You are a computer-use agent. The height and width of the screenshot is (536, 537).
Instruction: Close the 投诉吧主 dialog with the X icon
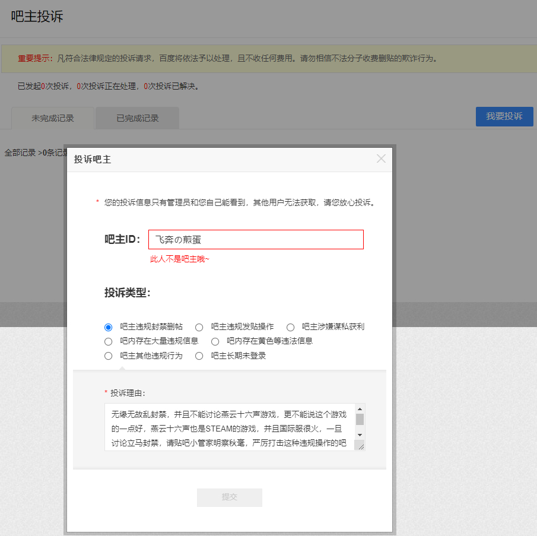point(381,158)
